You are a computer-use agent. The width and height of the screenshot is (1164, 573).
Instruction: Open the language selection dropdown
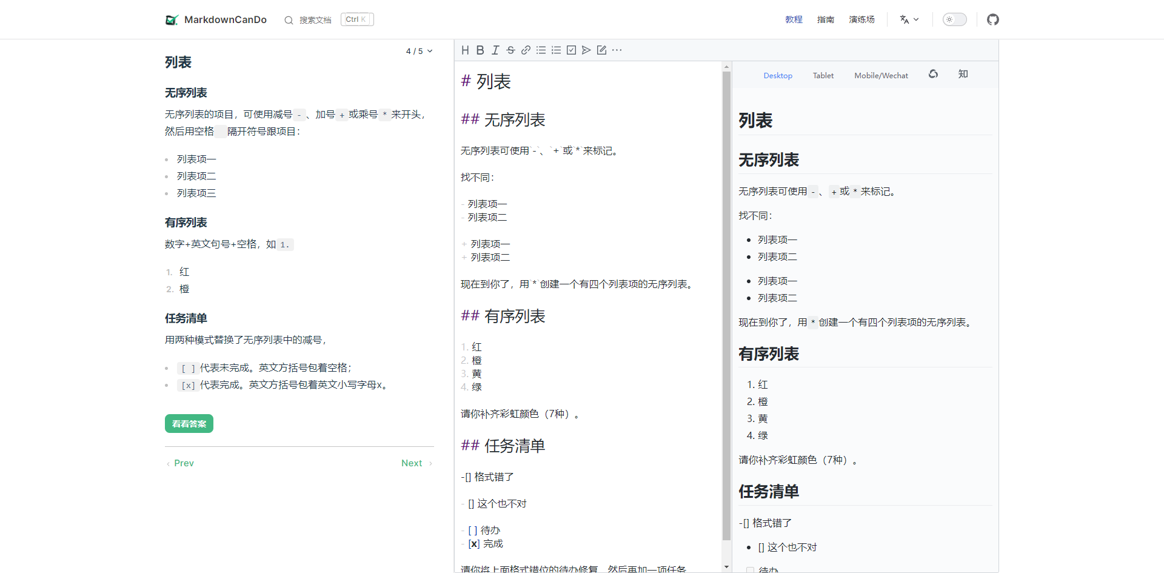[909, 19]
